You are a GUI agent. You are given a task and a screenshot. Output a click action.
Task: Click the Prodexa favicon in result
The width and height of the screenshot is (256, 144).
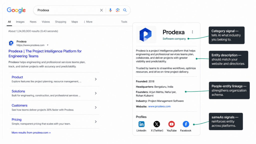pos(11,43)
